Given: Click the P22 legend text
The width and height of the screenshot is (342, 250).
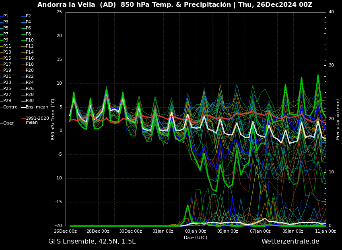Looking at the screenshot, I should point(30,76).
